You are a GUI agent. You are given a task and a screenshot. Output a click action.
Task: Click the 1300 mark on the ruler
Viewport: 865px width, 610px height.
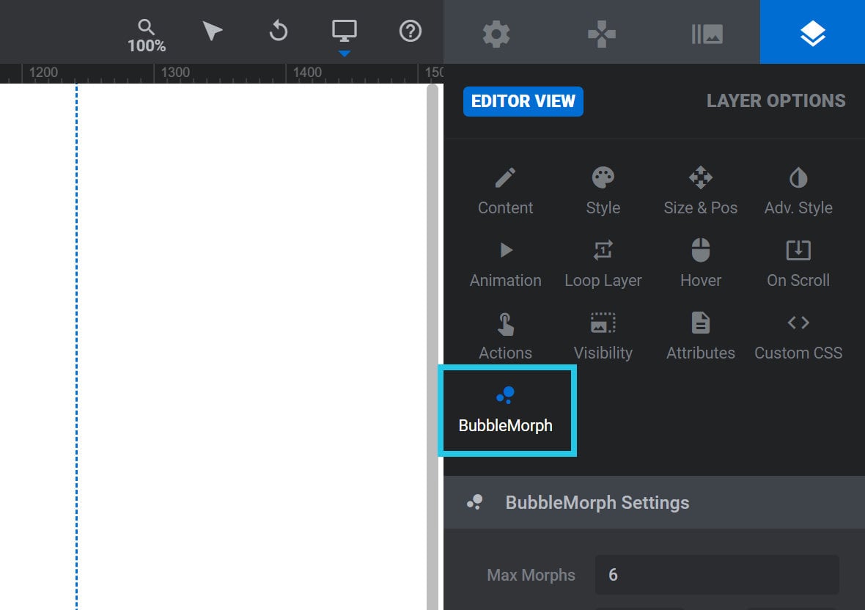(175, 73)
